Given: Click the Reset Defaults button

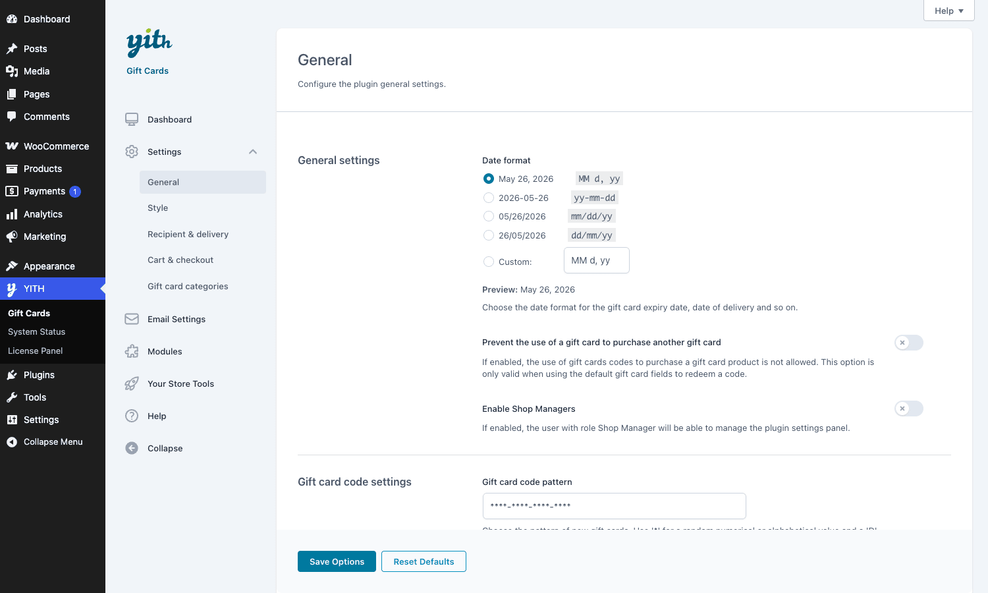Looking at the screenshot, I should [x=424, y=561].
